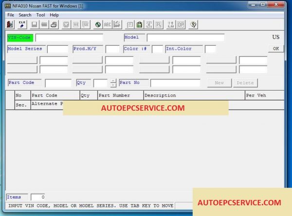
Task: Click the green clipboard toolbar icon
Action: point(139,24)
